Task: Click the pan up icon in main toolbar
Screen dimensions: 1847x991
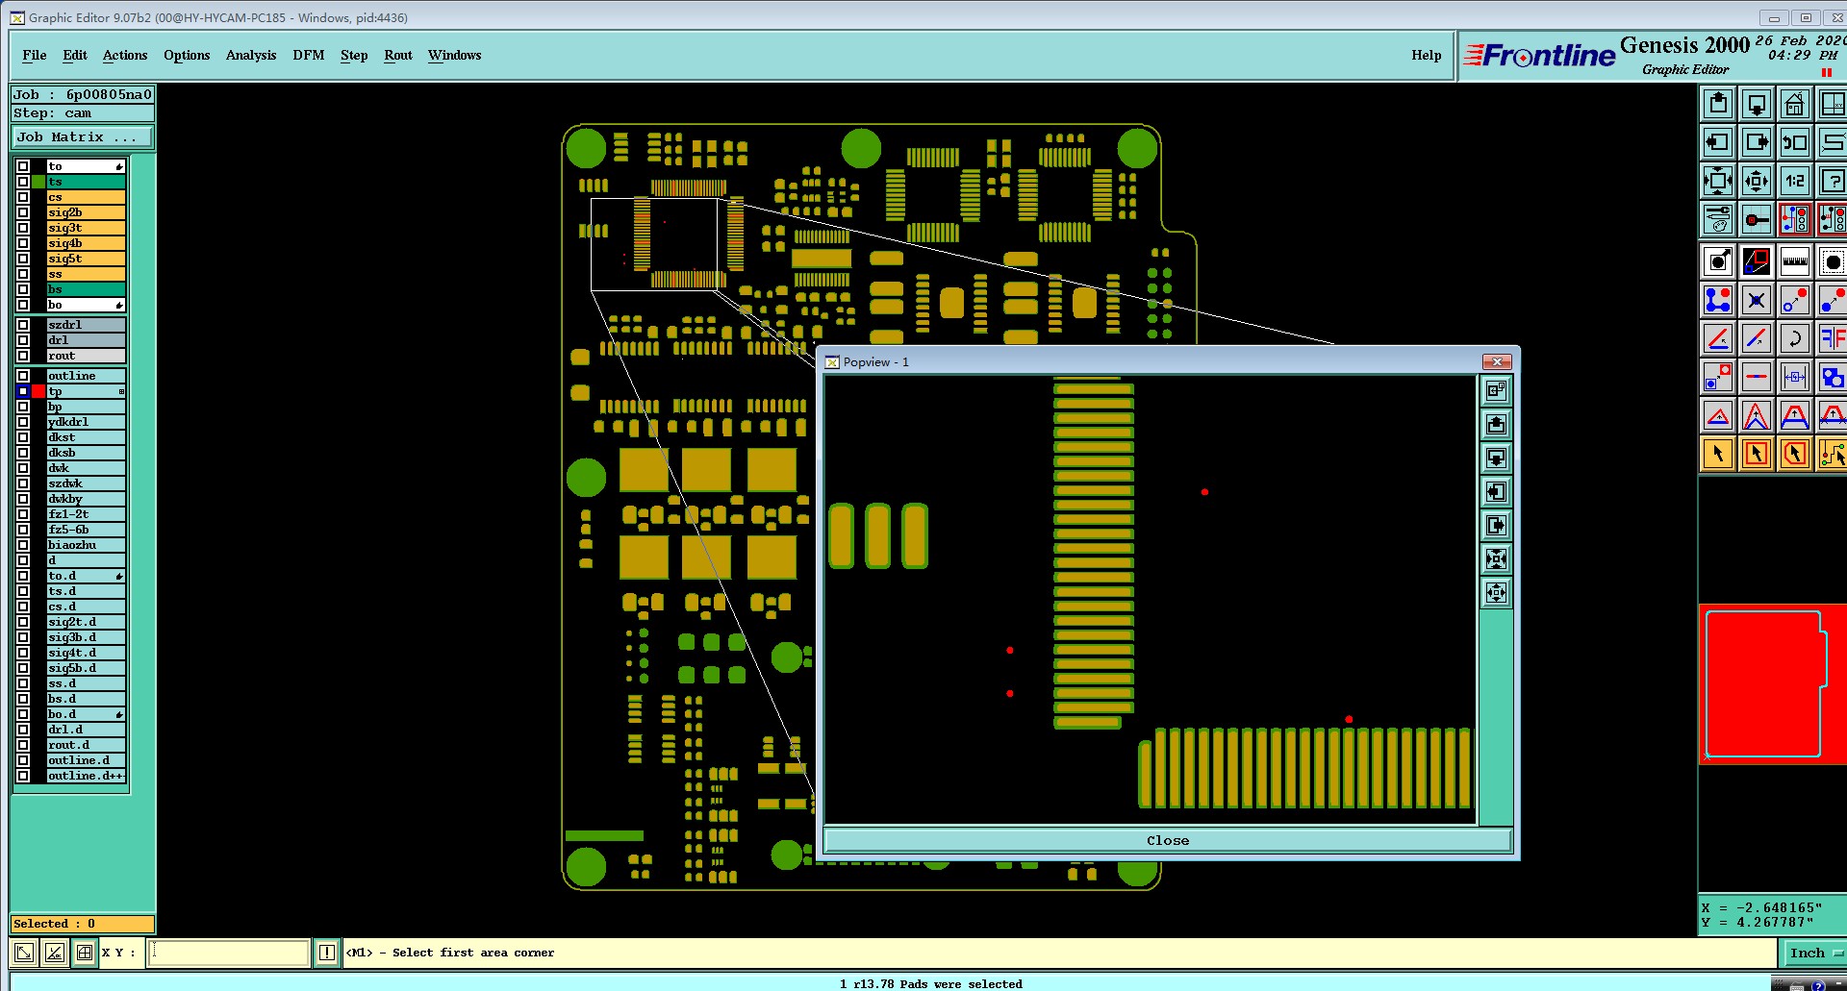Action: 1718,104
